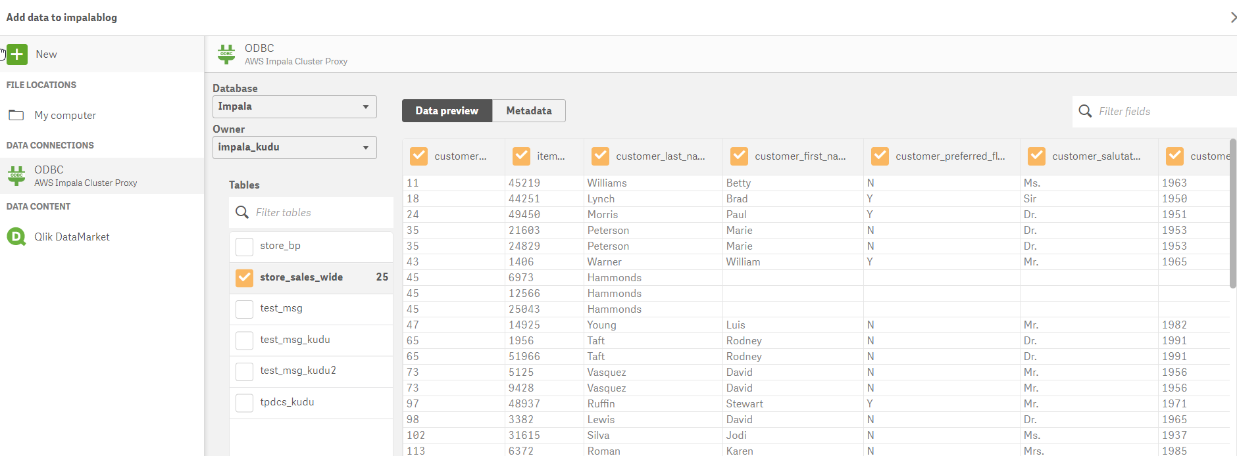The height and width of the screenshot is (456, 1237).
Task: Select the tpdcs_kudu table checkbox
Action: (245, 403)
